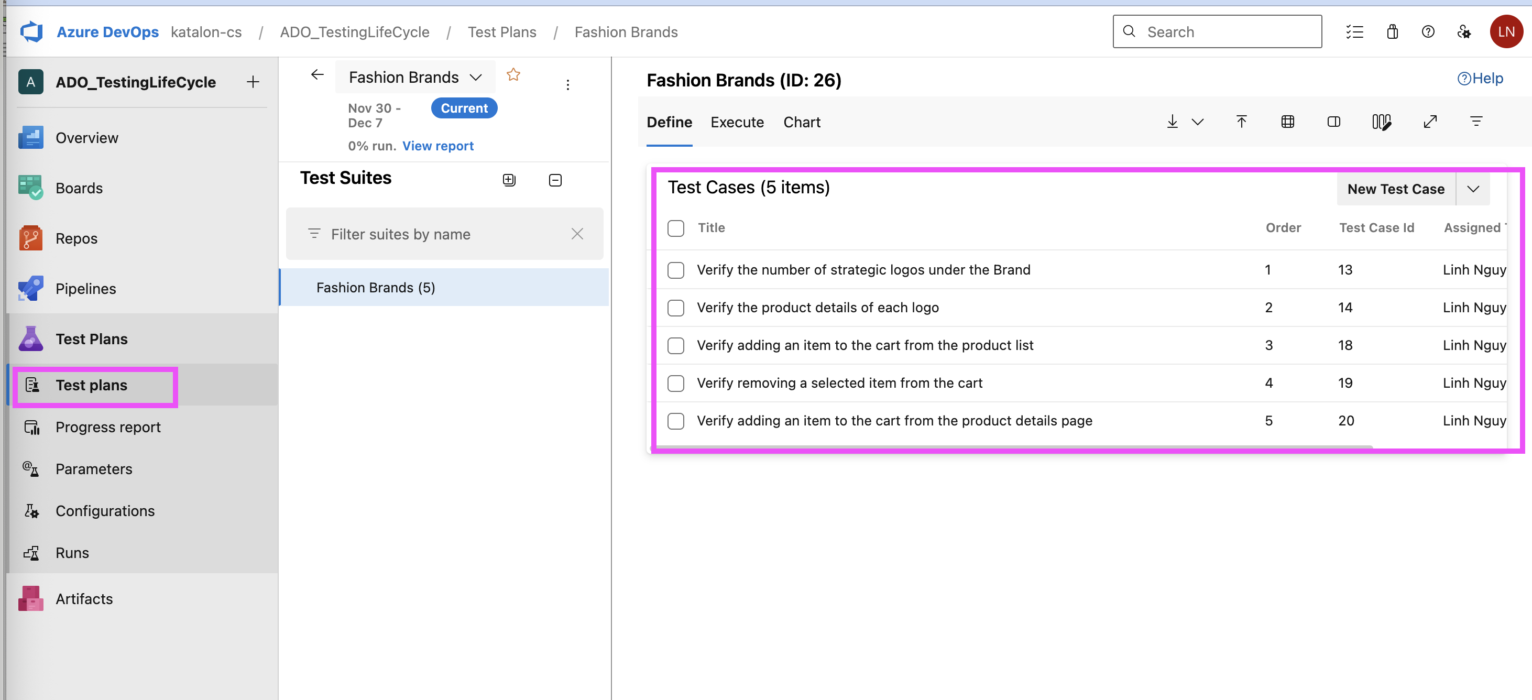Image resolution: width=1532 pixels, height=700 pixels.
Task: Open the Repos section
Action: pyautogui.click(x=30, y=238)
